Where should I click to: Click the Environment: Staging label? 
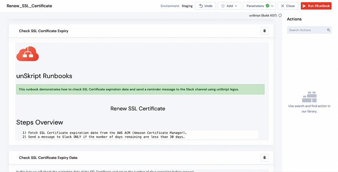tap(177, 6)
